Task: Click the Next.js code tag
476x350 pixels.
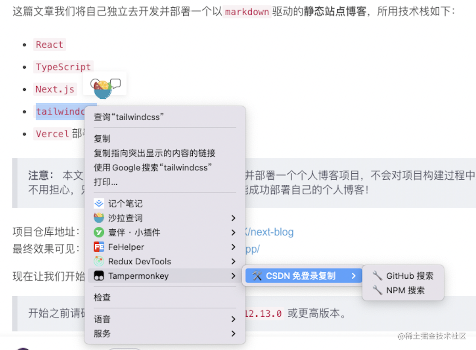Action: coord(55,89)
